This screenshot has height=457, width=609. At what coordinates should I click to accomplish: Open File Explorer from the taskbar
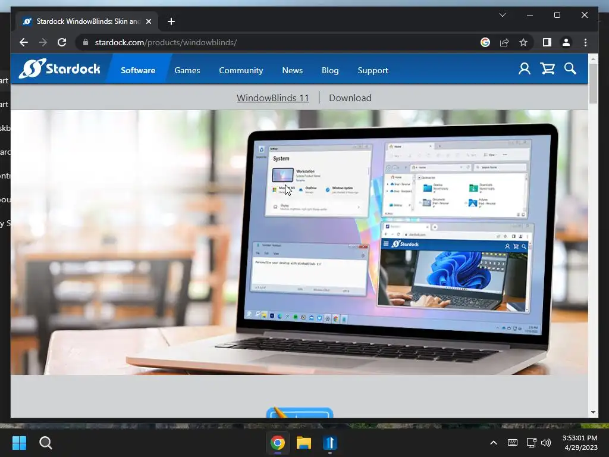(x=304, y=443)
